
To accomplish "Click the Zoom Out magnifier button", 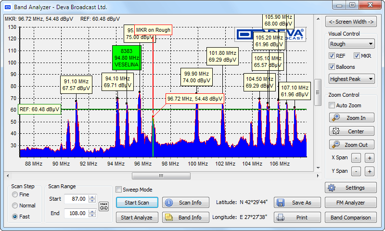I will click(x=351, y=145).
